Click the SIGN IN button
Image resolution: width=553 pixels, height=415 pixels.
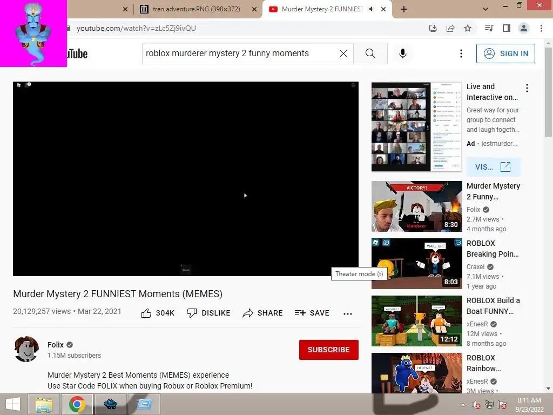pyautogui.click(x=505, y=53)
